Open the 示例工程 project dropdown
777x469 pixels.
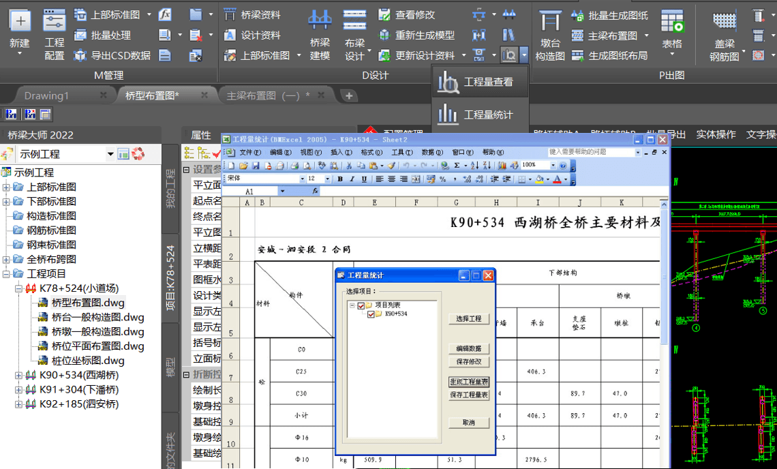click(110, 155)
